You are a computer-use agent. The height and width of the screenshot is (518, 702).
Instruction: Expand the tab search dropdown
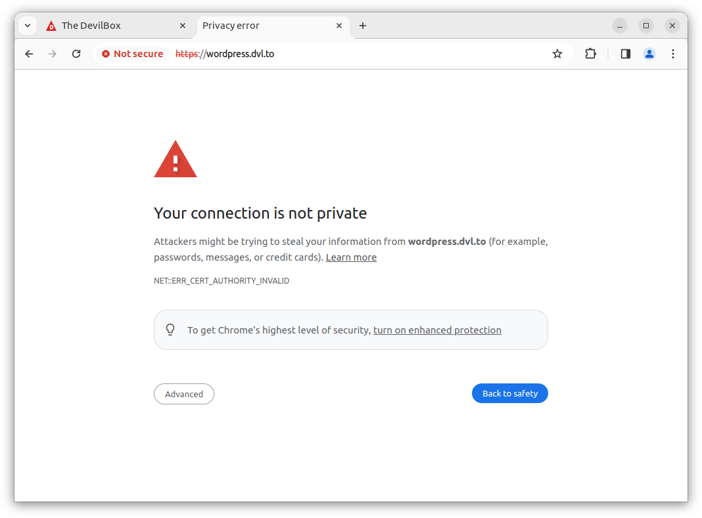(x=28, y=26)
